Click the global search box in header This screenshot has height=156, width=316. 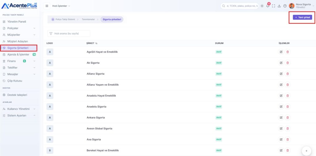(x=239, y=6)
